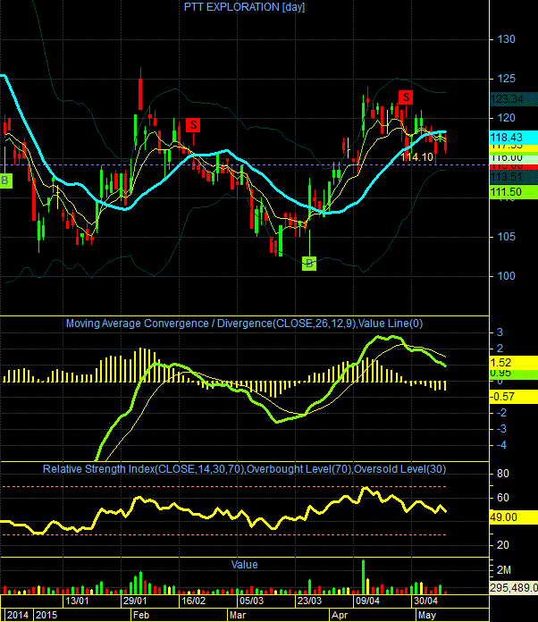Screen dimensions: 538x622
Task: Click the 100 price axis label
Action: (506, 276)
